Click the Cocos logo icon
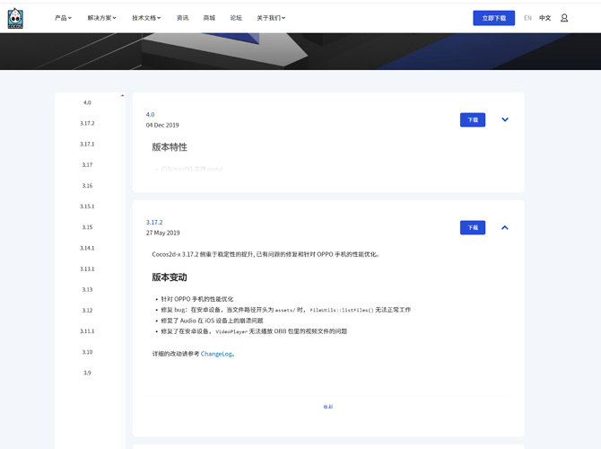This screenshot has height=449, width=601. [x=15, y=18]
